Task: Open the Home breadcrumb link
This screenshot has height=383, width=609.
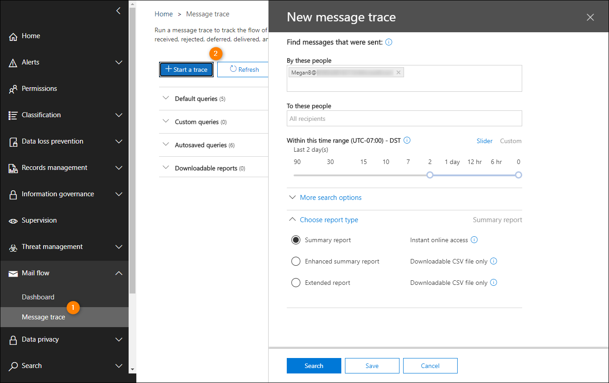Action: 164,14
